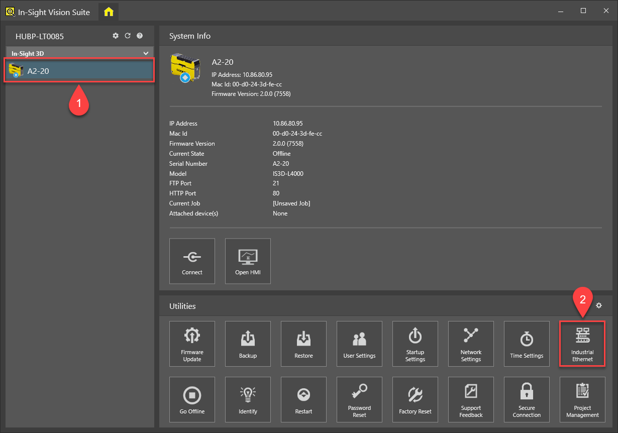Select the A2-20 device in list
The image size is (618, 433).
pyautogui.click(x=79, y=71)
